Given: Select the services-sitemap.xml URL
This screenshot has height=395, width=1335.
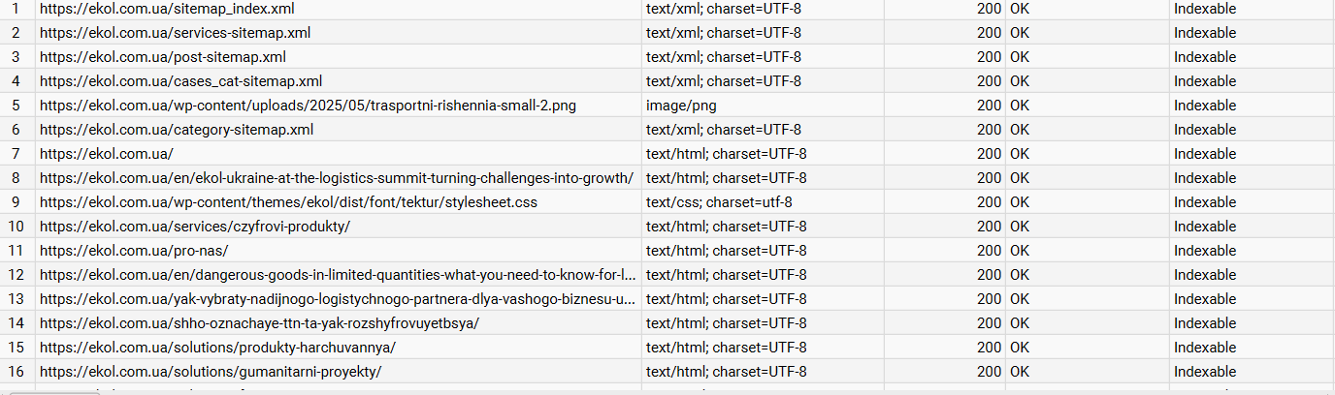Looking at the screenshot, I should (175, 33).
